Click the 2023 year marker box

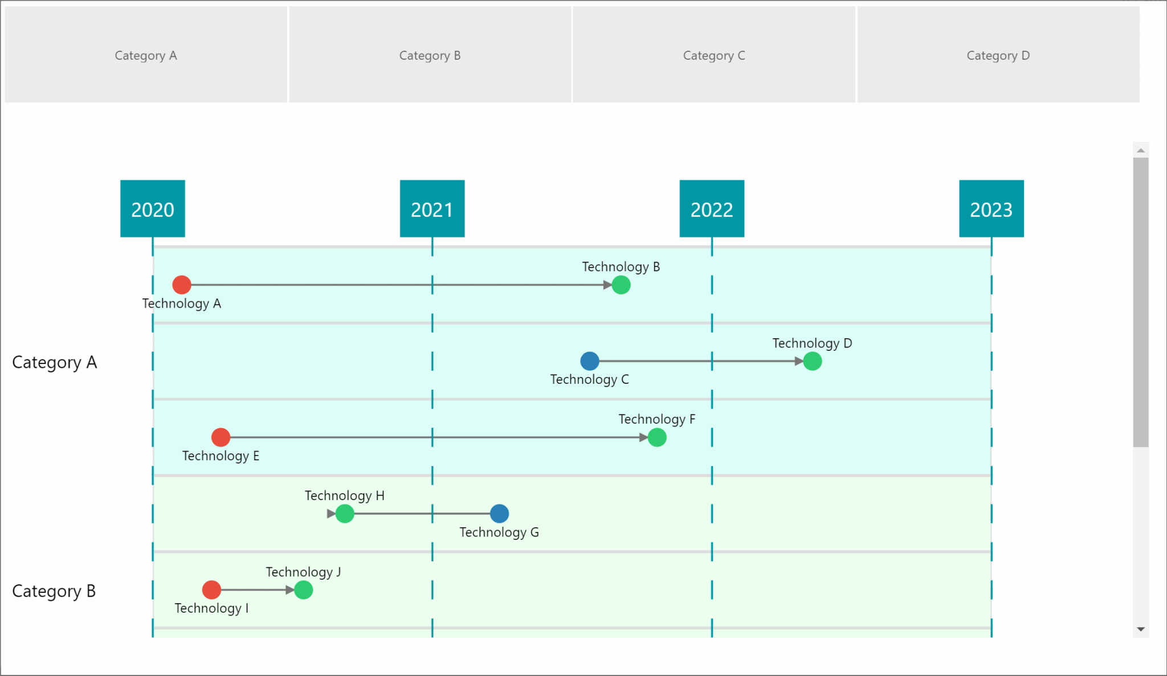coord(991,209)
